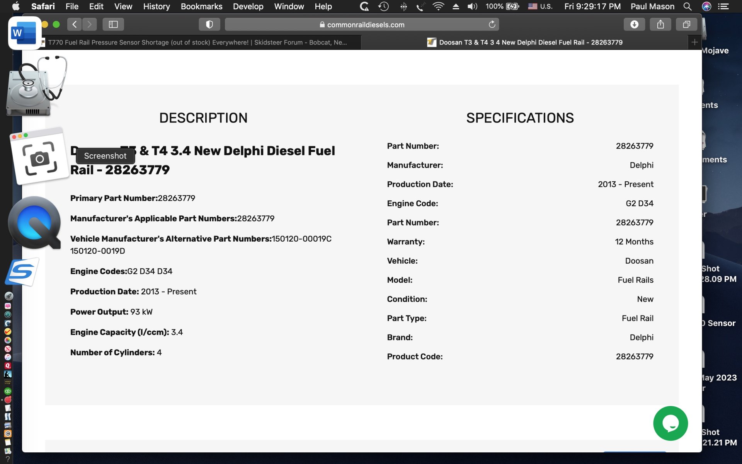Go back to the previous page
The width and height of the screenshot is (742, 464).
click(x=75, y=24)
